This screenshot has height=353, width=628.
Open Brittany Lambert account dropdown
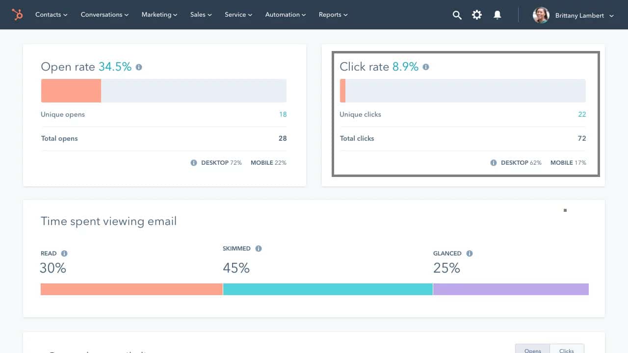[x=584, y=16]
